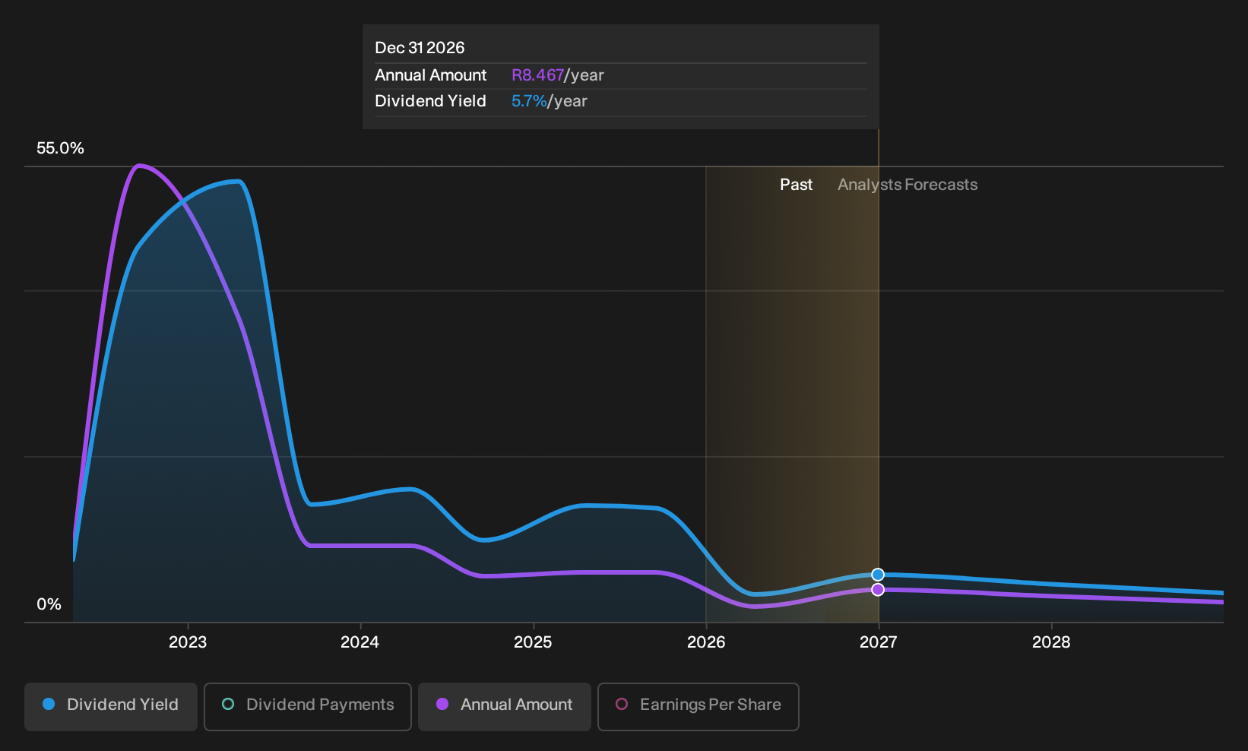Click the pink Earnings Per Share circle

tap(622, 705)
